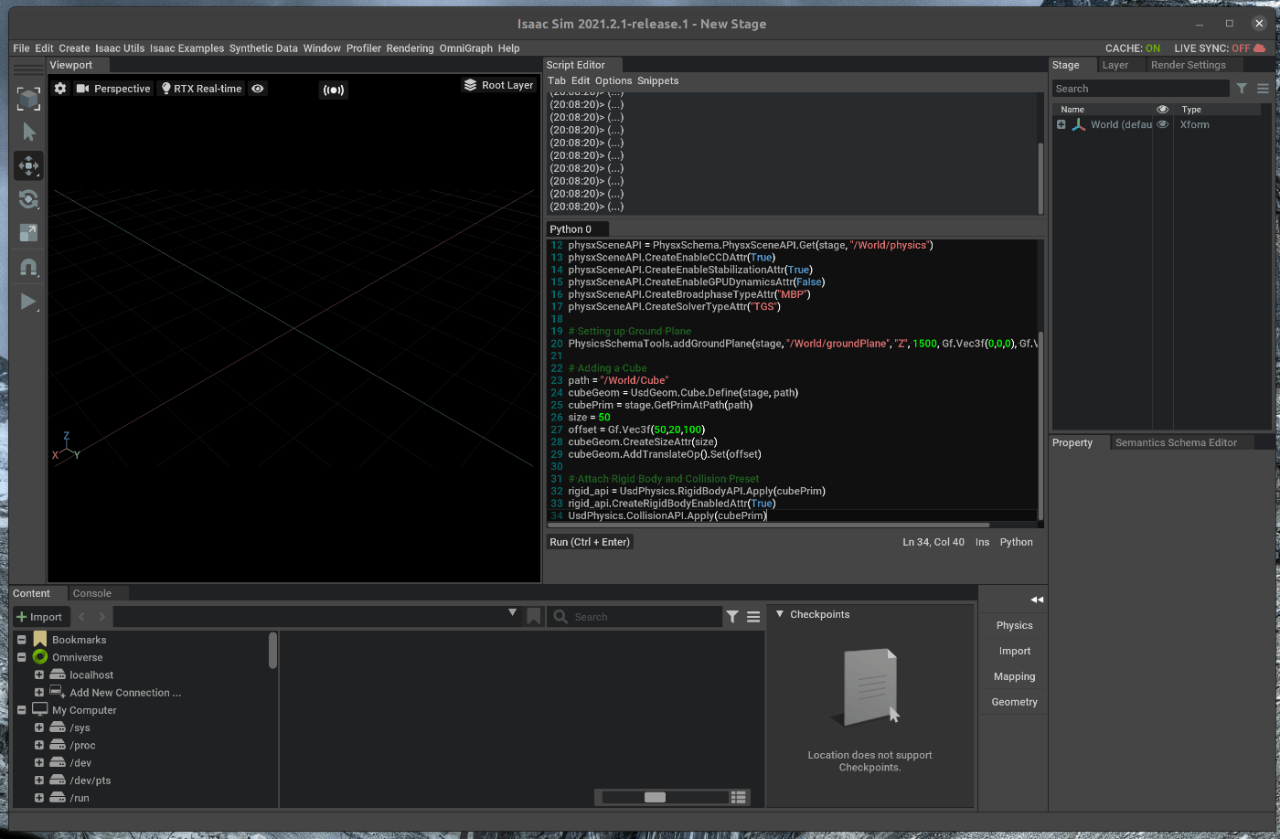Screen dimensions: 1280x839
Task: Open the Physics side panel
Action: tap(1014, 625)
